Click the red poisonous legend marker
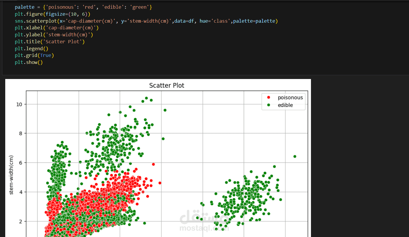 tap(269, 98)
